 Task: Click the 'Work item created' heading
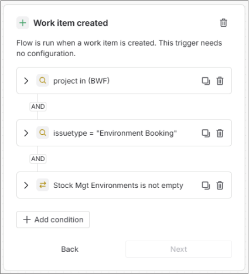(70, 23)
